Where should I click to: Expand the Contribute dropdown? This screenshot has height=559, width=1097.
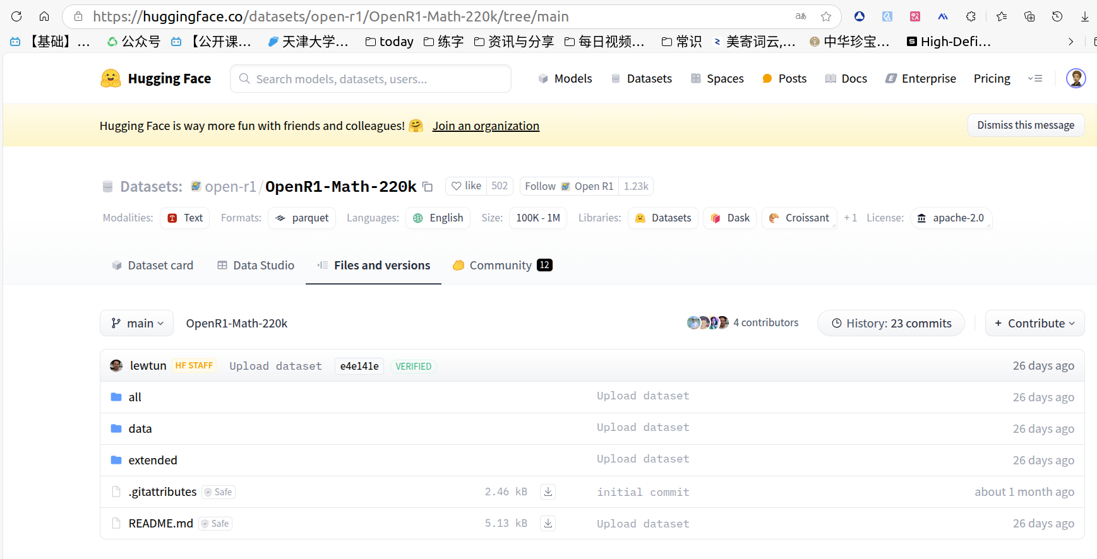[x=1034, y=323]
